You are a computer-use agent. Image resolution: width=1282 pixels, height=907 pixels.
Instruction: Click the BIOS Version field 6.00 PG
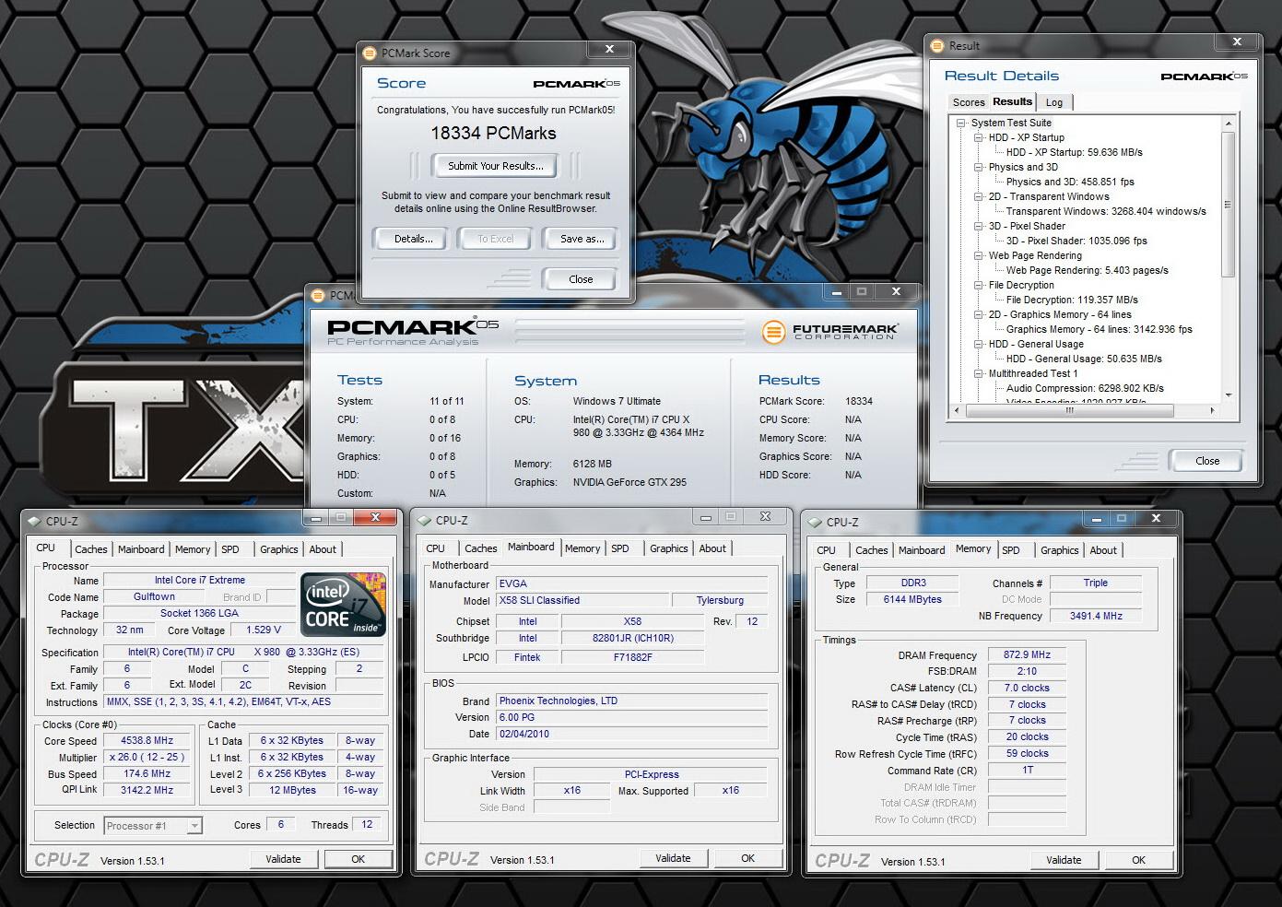pos(631,717)
